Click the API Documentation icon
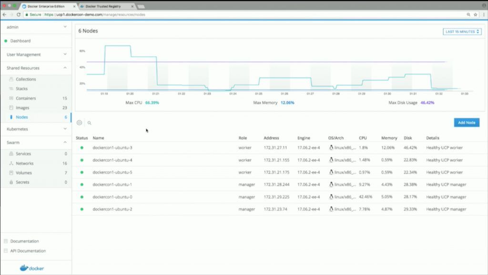Image resolution: width=488 pixels, height=275 pixels. (x=6, y=251)
